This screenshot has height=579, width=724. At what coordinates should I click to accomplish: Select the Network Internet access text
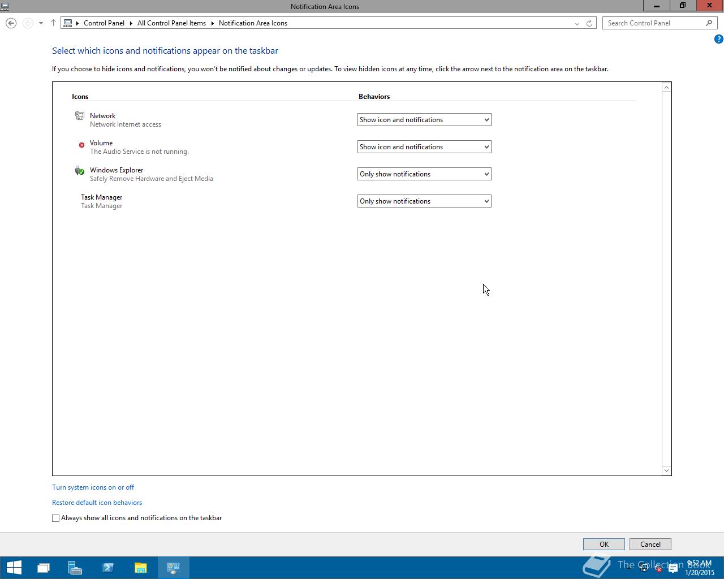tap(126, 124)
